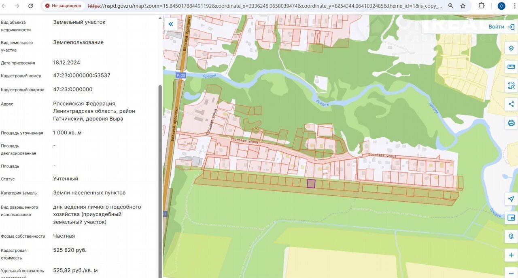The image size is (518, 278).
Task: Open the Chrome profile avatar
Action: 501,6
